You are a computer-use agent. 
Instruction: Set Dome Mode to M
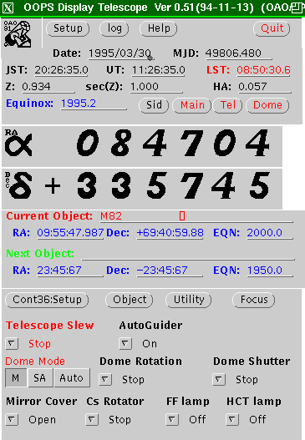[16, 378]
